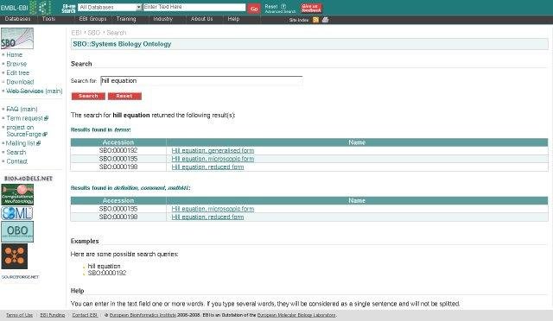553x321 pixels.
Task: Click the red Go button
Action: point(254,9)
